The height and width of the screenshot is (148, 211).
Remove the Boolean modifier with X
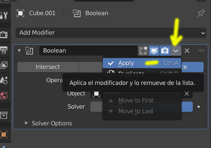click(187, 51)
